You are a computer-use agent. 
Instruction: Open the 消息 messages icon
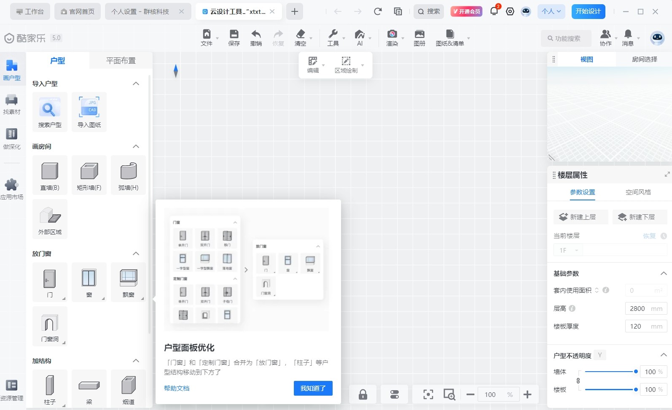(628, 38)
